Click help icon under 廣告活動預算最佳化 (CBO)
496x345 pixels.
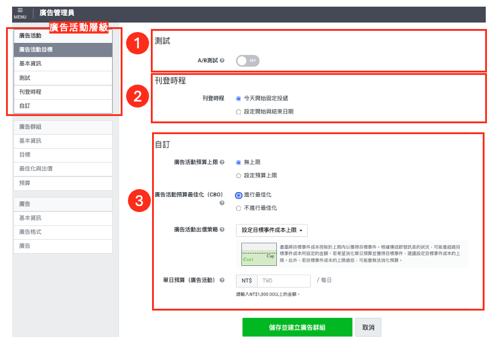(222, 203)
